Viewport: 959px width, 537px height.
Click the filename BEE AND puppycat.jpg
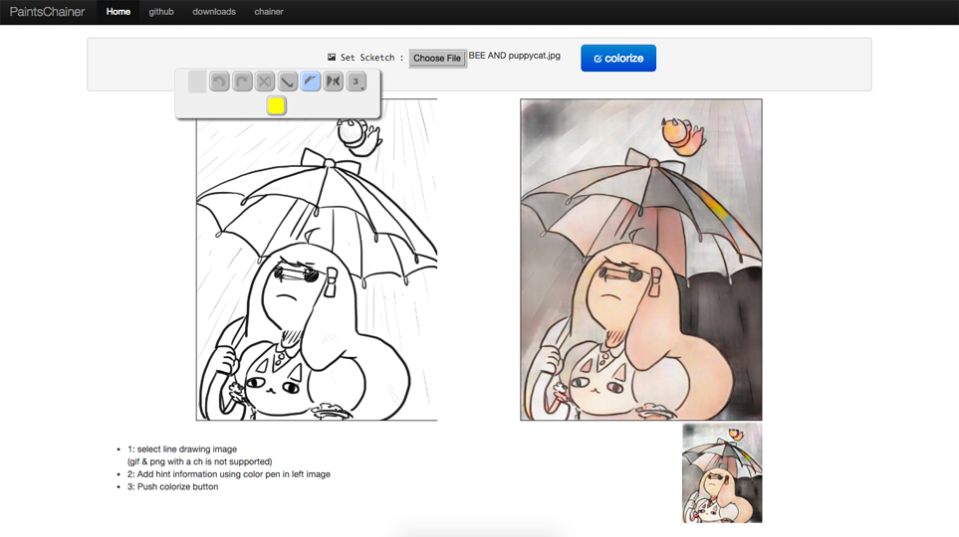[x=515, y=56]
